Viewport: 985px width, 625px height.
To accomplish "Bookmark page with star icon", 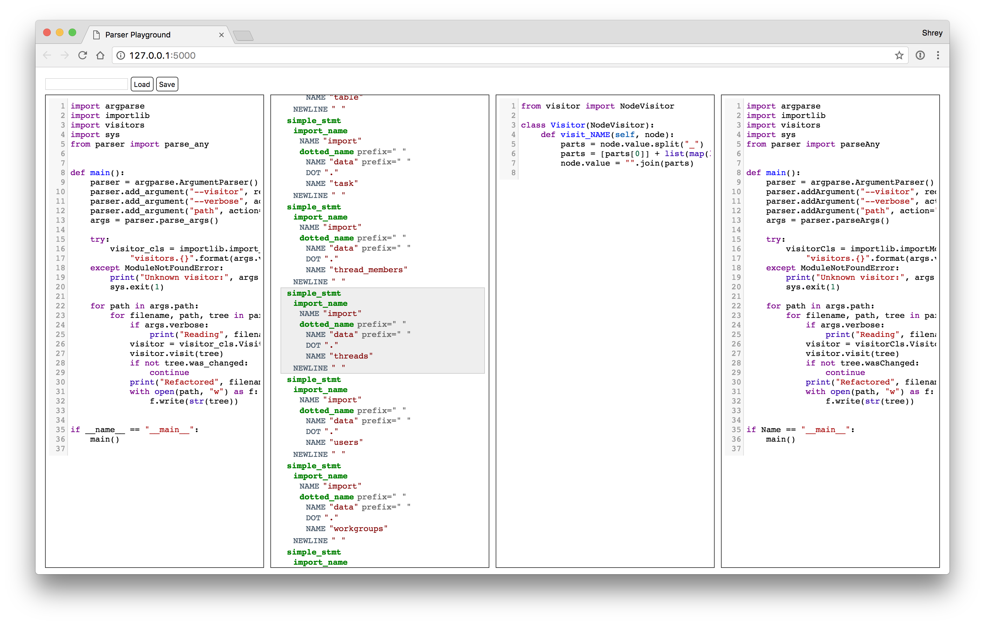I will pyautogui.click(x=899, y=55).
